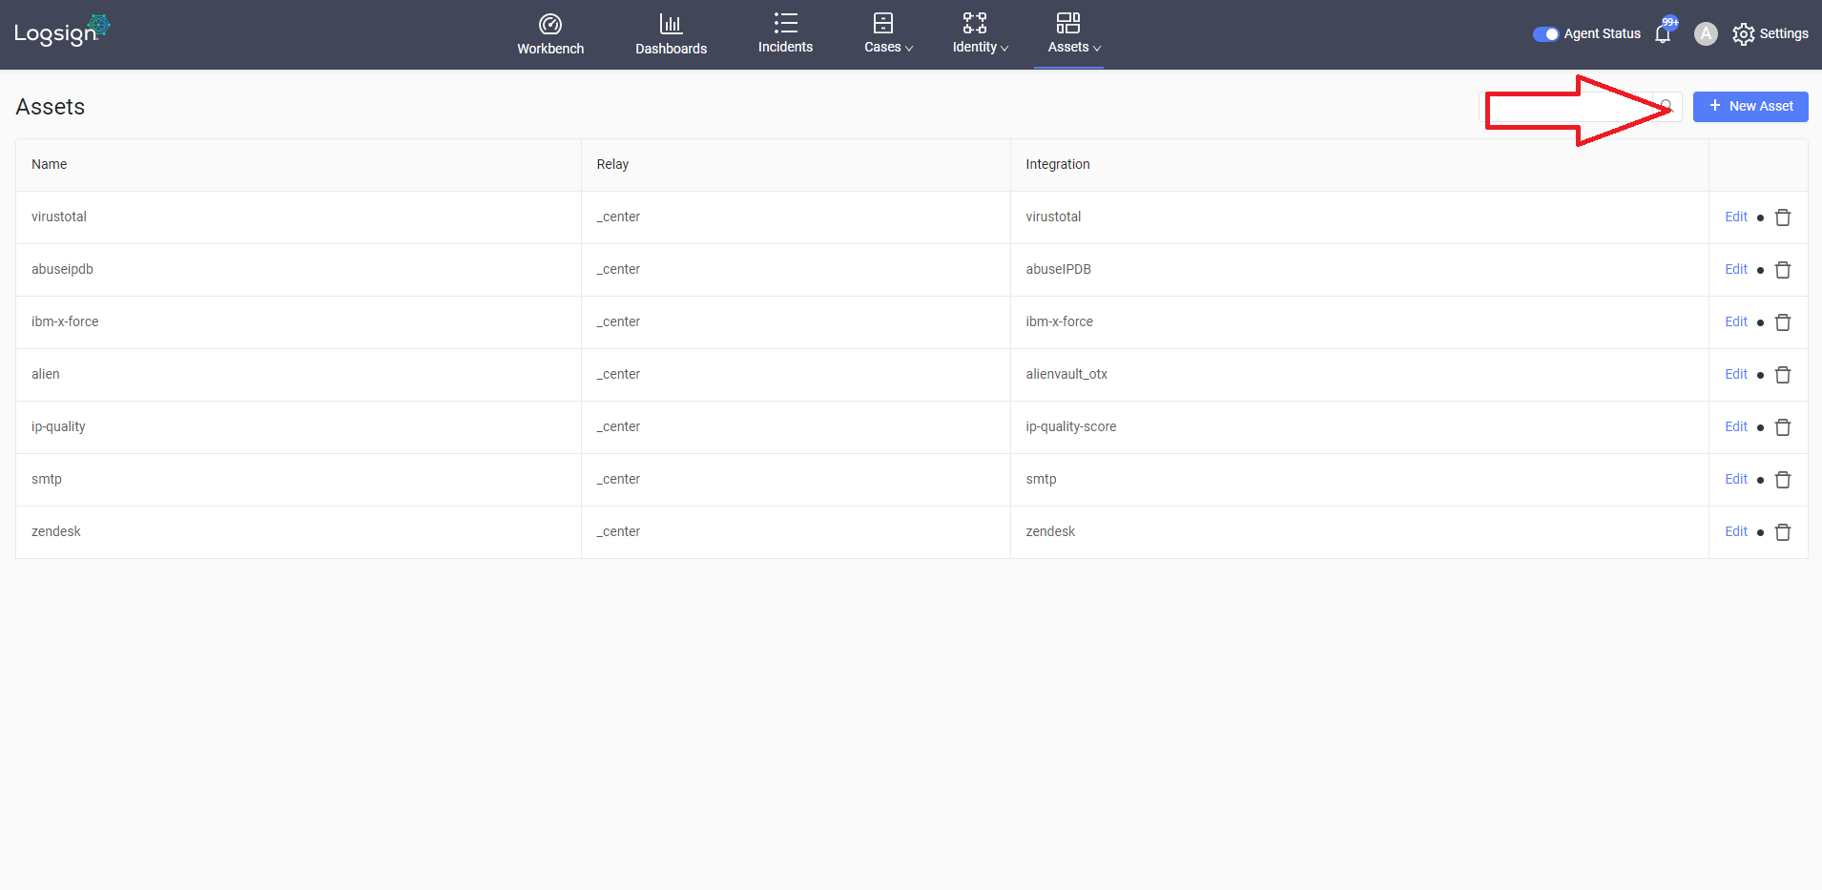This screenshot has width=1822, height=890.
Task: Open the user avatar menu
Action: coord(1706,33)
